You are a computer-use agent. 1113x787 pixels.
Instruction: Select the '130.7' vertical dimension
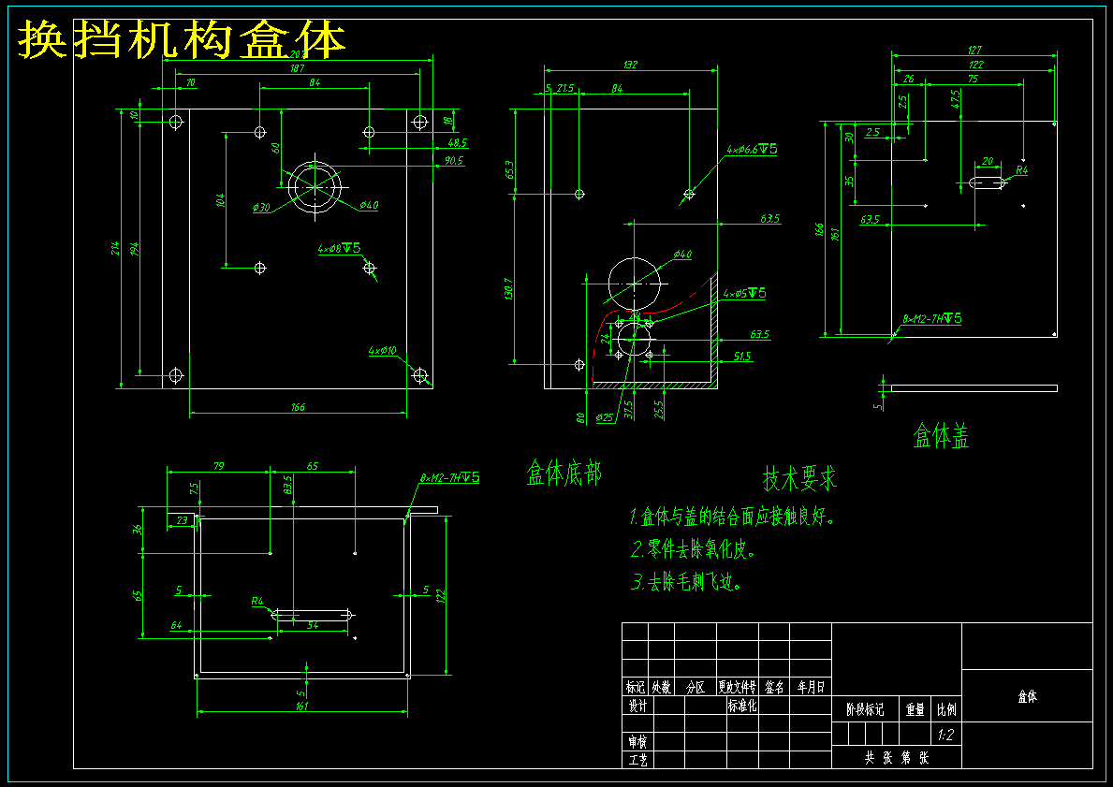(509, 288)
